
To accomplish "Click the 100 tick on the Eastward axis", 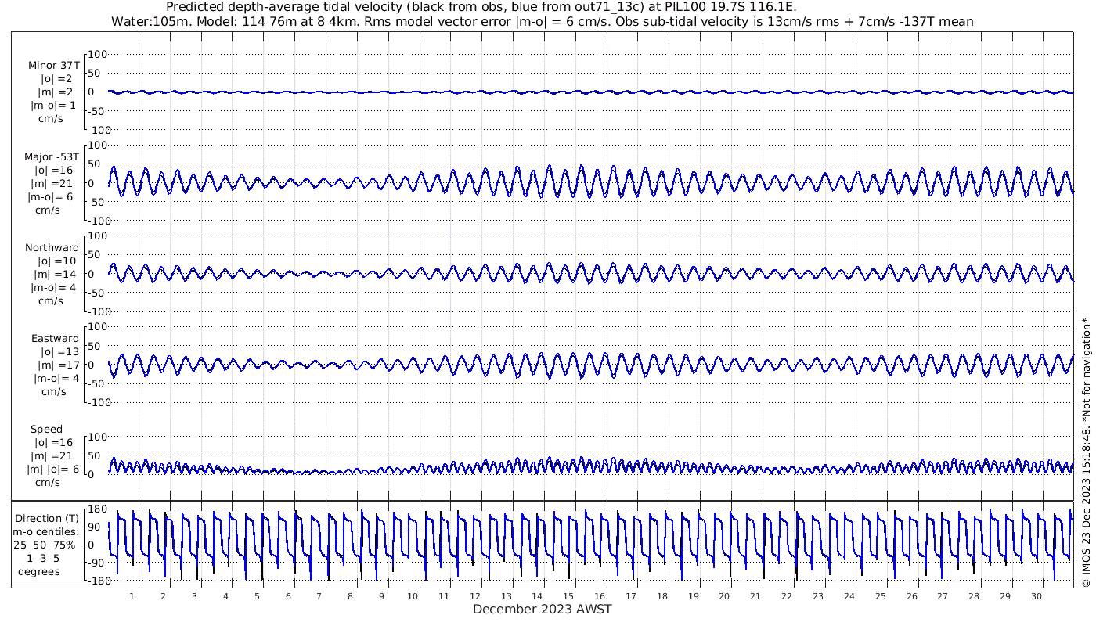I will (x=96, y=327).
